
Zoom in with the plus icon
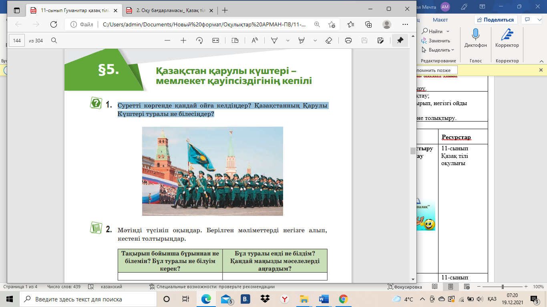click(183, 40)
